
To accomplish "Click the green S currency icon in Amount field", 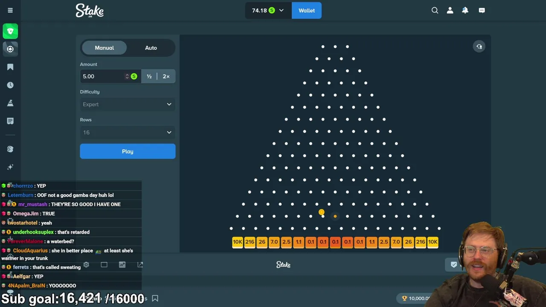I will coord(134,76).
